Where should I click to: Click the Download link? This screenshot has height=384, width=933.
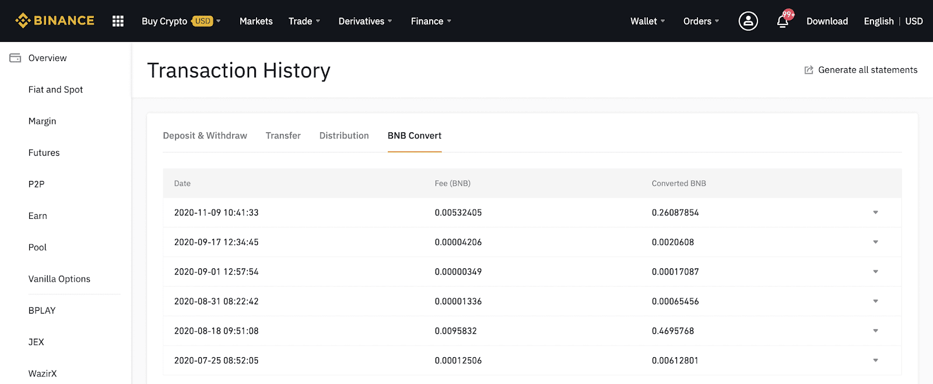tap(827, 21)
